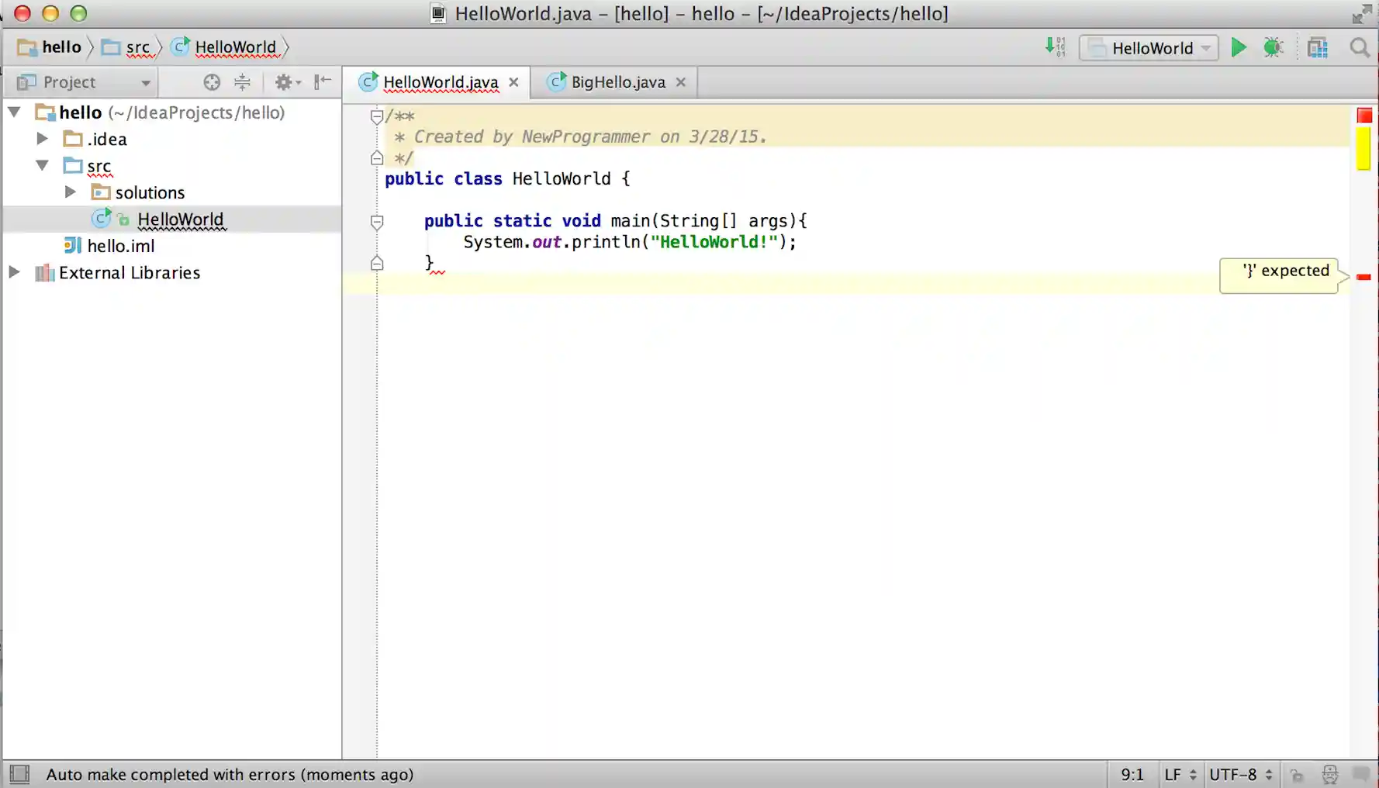The image size is (1379, 788).
Task: Open the UTF-8 file encoding selector
Action: tap(1240, 774)
